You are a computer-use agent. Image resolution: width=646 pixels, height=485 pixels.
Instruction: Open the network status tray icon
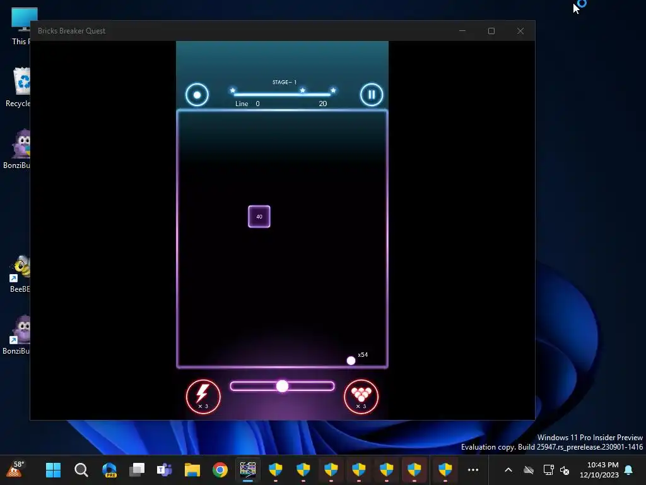coord(548,470)
